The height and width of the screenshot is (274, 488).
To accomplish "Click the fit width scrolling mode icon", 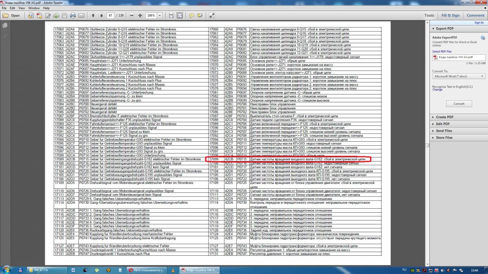I will click(171, 15).
